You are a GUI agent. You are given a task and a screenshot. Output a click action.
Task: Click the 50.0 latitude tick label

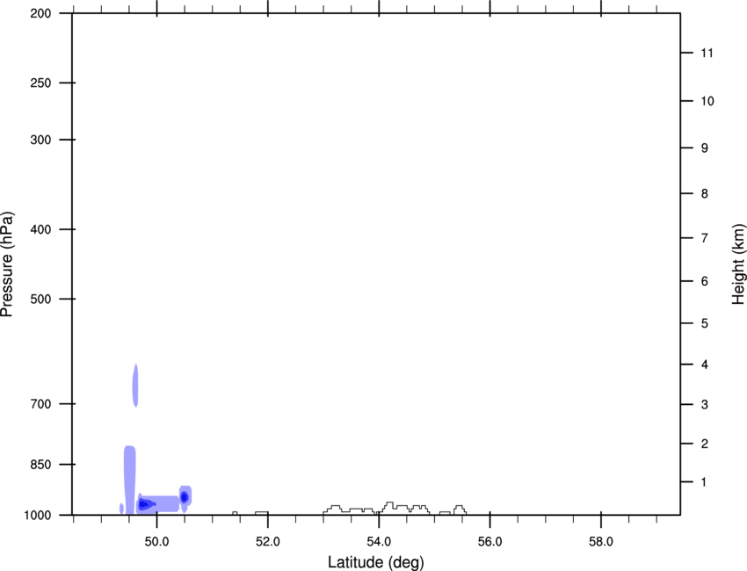click(156, 542)
